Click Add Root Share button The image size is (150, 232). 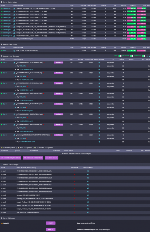click(x=51, y=158)
